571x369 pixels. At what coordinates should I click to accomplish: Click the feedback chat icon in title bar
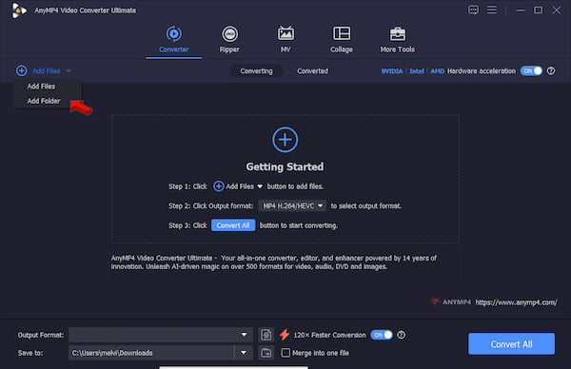pos(473,10)
